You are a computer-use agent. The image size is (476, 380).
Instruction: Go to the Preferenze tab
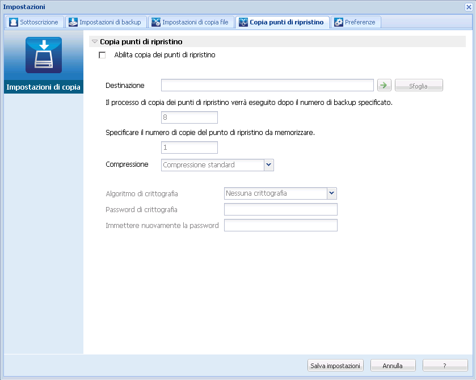click(x=355, y=22)
